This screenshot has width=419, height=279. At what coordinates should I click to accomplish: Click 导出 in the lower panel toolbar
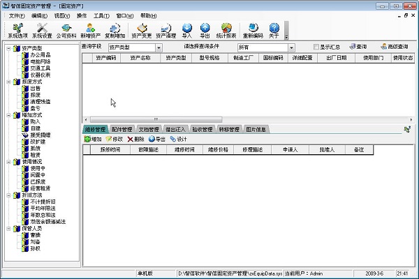point(157,139)
